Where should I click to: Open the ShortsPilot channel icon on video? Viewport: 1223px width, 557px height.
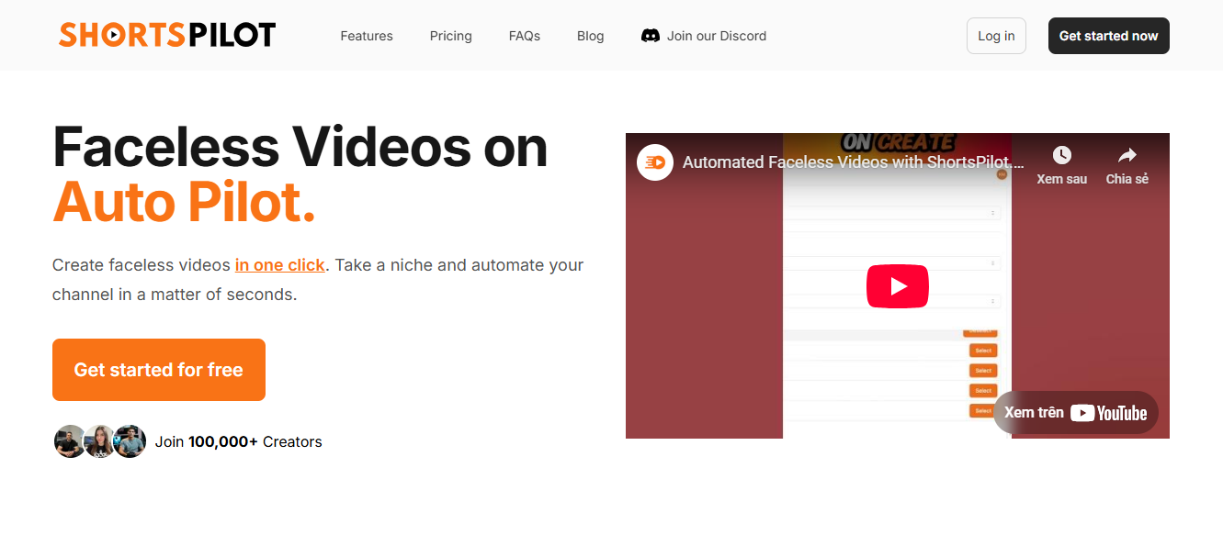(655, 162)
